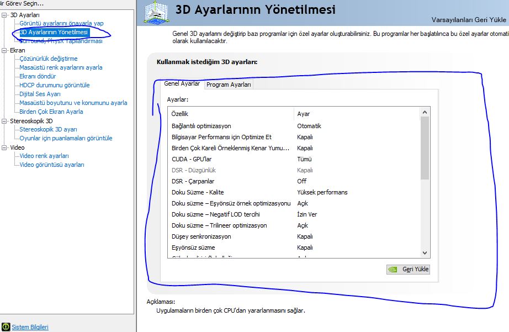Click Özellik column header

[231, 114]
